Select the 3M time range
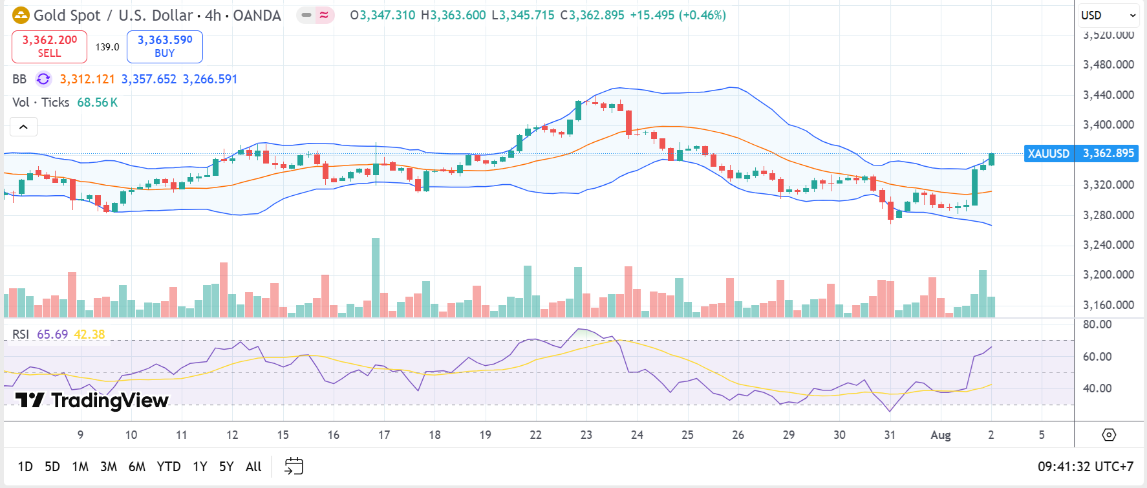 109,467
